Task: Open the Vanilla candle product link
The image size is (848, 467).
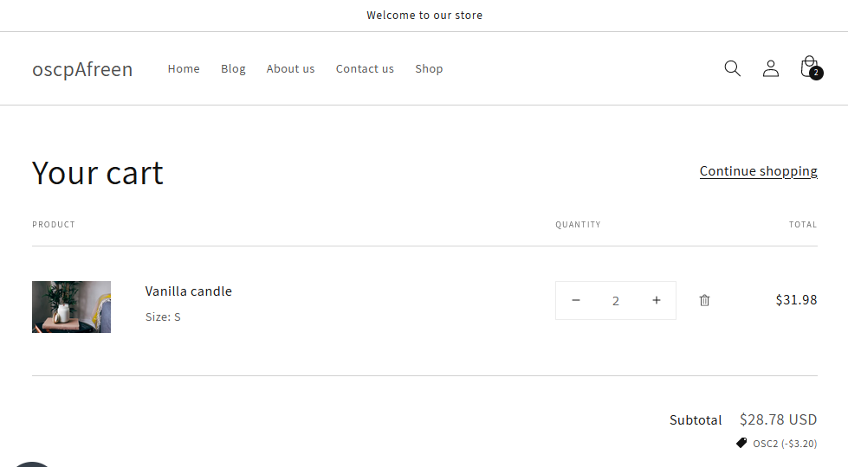Action: (x=188, y=291)
